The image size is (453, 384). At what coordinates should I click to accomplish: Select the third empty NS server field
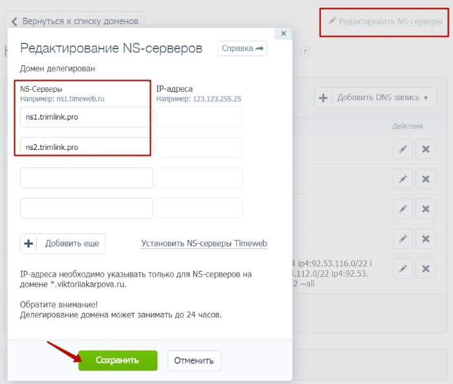pyautogui.click(x=86, y=178)
